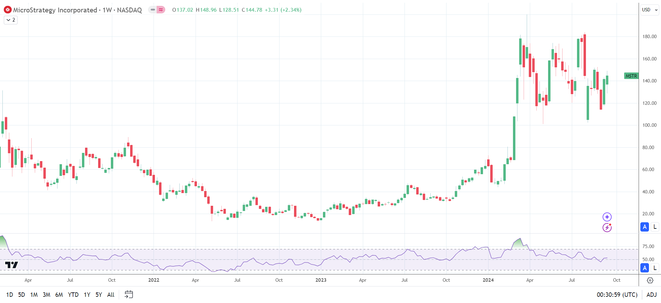Click the closing price C144.78 value

252,10
